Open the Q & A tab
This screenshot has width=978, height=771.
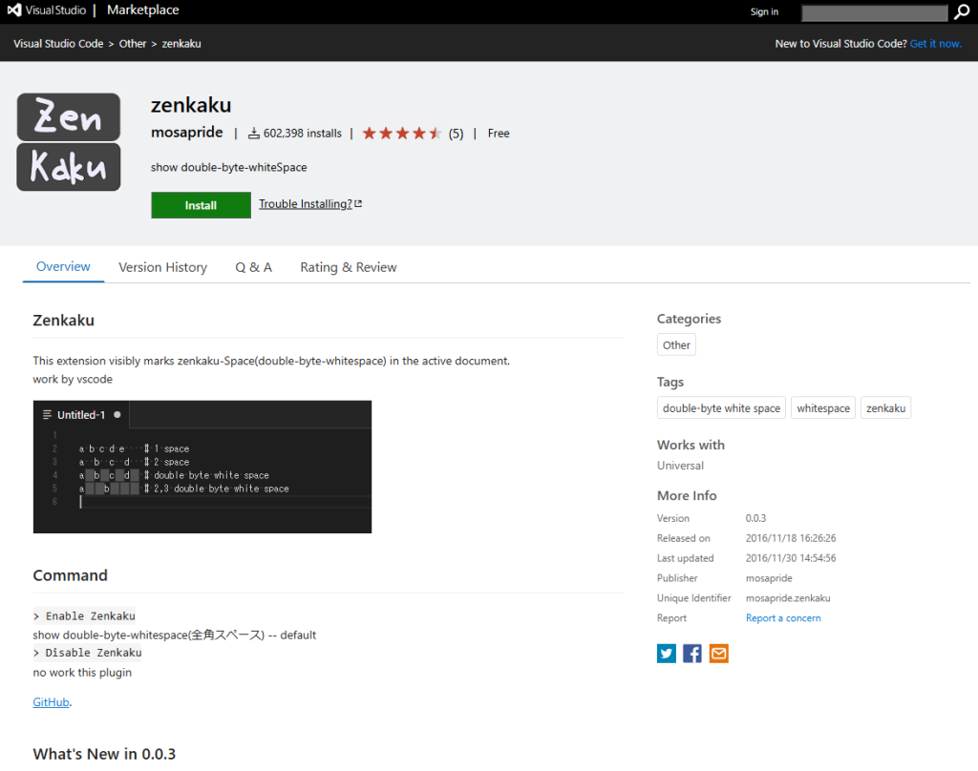click(x=253, y=267)
